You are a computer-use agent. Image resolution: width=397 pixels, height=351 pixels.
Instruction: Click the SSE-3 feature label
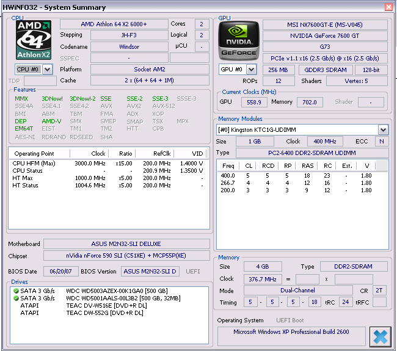160,99
